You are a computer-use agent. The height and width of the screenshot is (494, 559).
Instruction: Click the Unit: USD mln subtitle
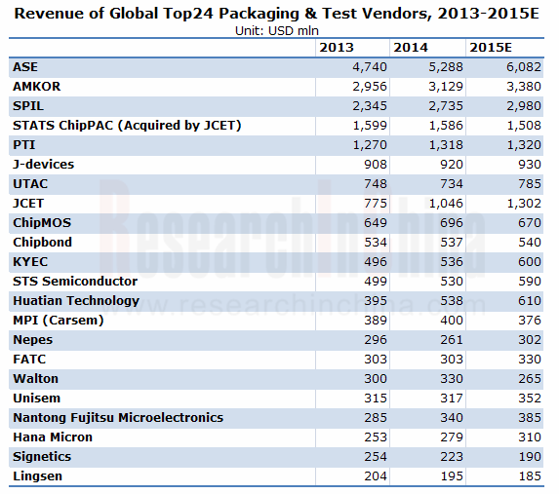coord(277,31)
